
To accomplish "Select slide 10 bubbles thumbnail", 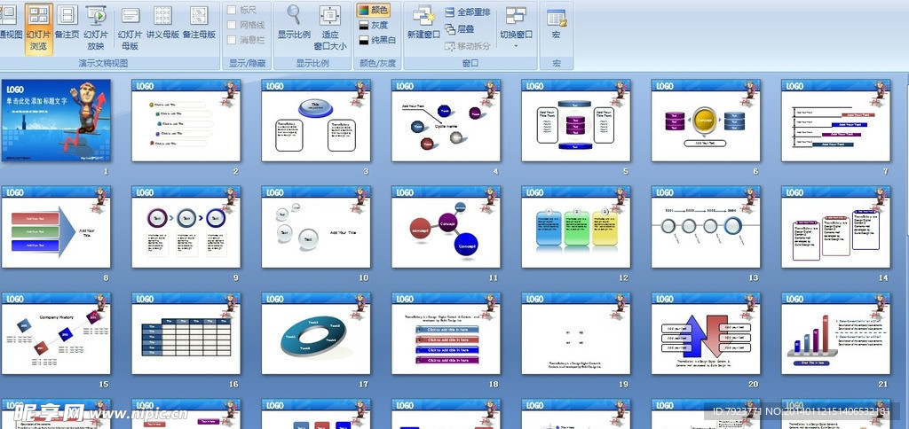I will point(315,227).
